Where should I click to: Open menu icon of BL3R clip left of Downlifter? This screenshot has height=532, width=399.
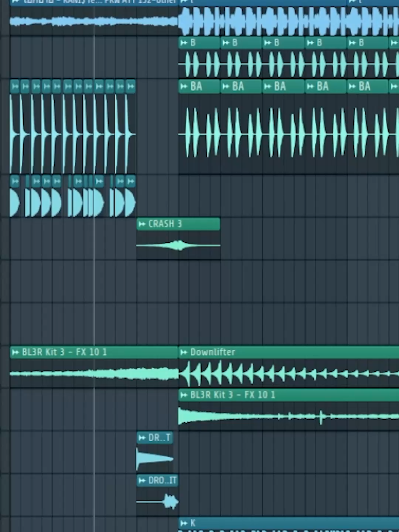[15, 352]
